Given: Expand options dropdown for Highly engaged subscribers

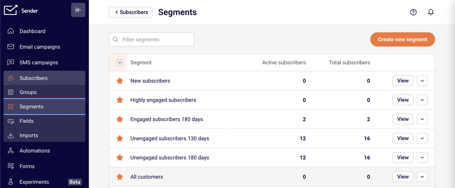Looking at the screenshot, I should coord(422,100).
